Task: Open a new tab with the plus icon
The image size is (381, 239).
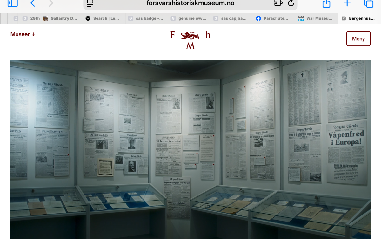Action: [347, 4]
